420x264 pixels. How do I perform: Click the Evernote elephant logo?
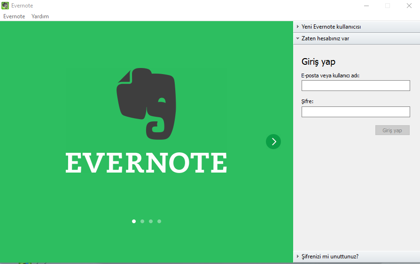pos(147,104)
